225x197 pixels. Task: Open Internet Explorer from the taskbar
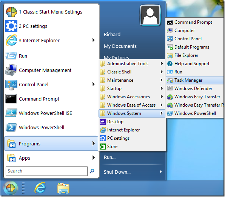(x=40, y=188)
